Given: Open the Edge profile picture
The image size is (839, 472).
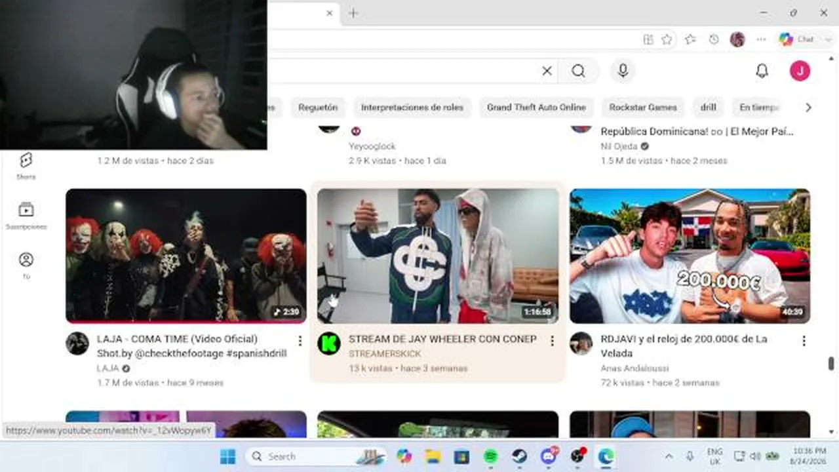Looking at the screenshot, I should point(737,39).
